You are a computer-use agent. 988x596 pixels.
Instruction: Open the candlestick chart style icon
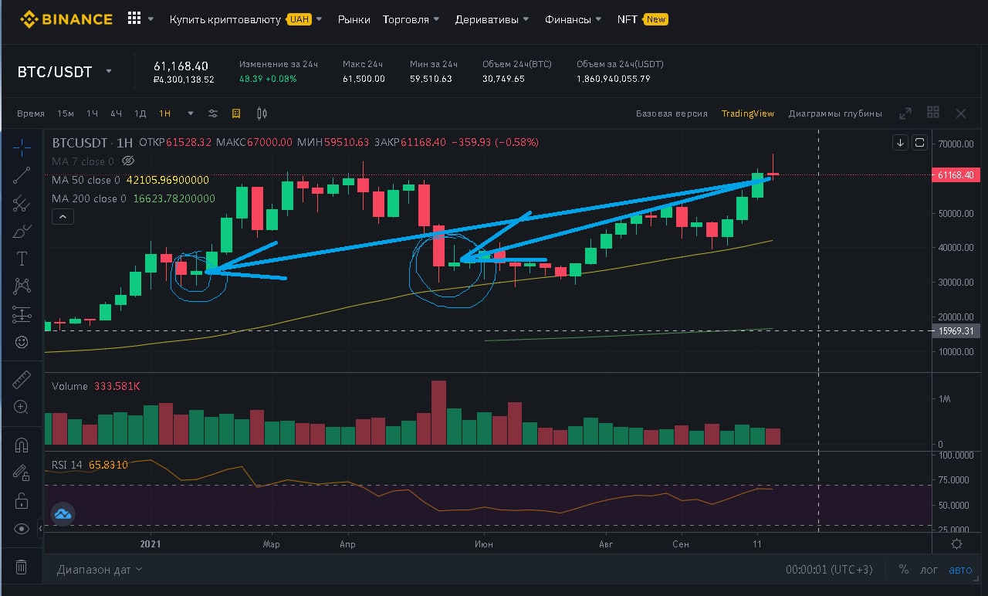pyautogui.click(x=262, y=113)
